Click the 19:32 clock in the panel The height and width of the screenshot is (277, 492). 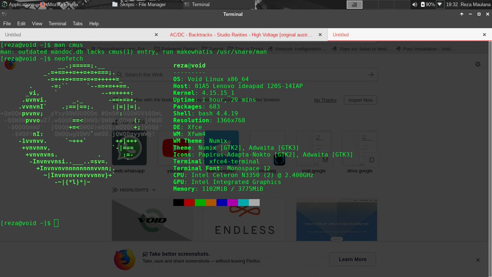click(x=452, y=5)
